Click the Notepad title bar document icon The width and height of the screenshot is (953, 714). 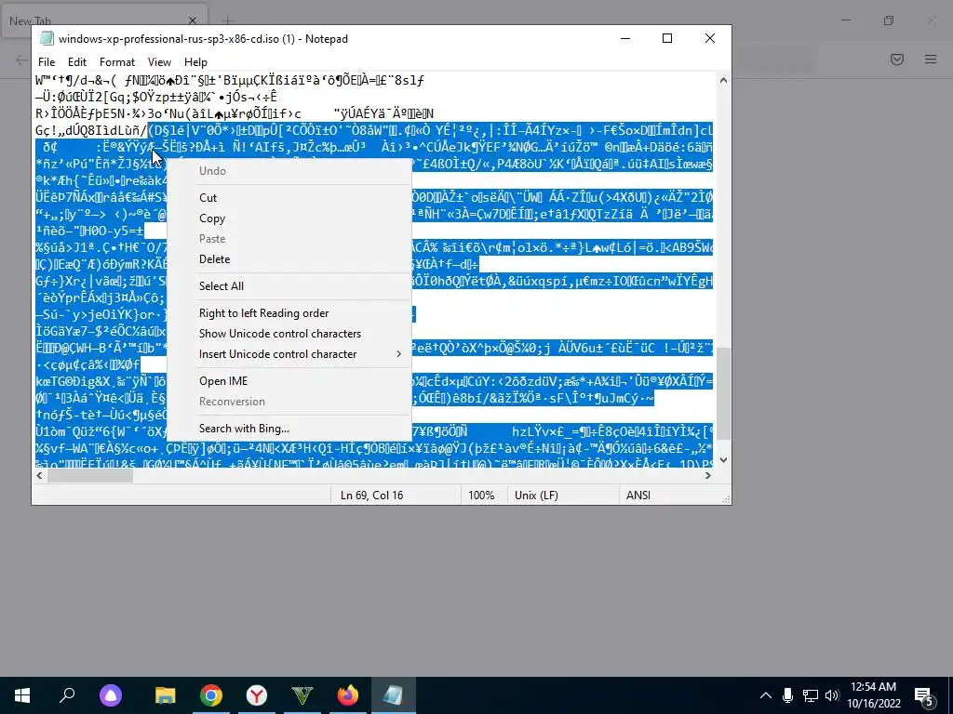click(47, 38)
